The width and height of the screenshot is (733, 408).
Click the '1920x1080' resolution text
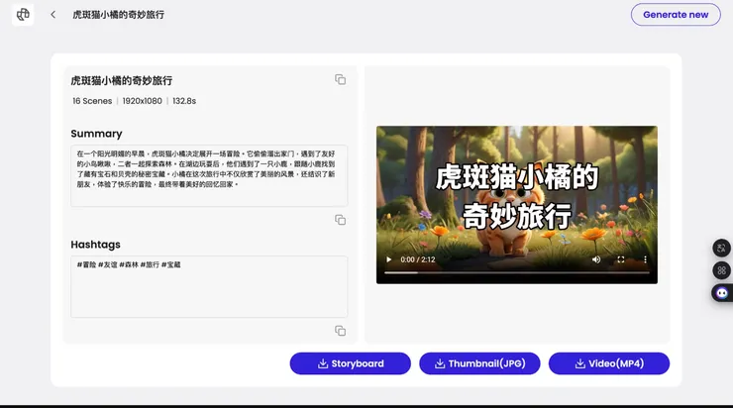(x=142, y=101)
